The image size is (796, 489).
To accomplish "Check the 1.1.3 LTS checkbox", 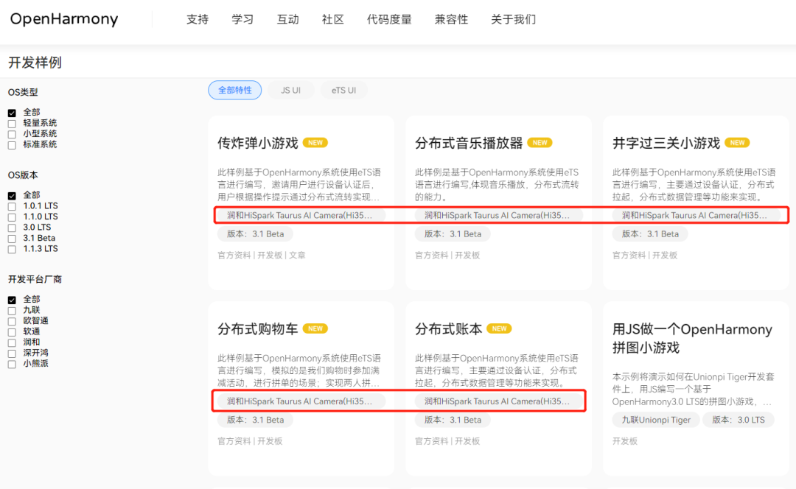I will pyautogui.click(x=12, y=249).
